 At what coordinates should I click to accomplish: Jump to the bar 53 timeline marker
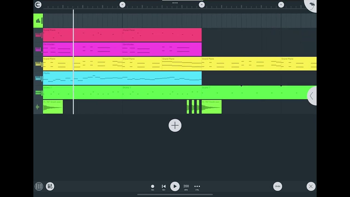[x=281, y=5]
